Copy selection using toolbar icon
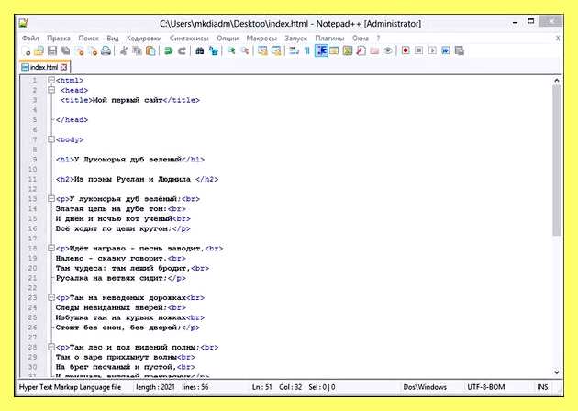 [137, 50]
